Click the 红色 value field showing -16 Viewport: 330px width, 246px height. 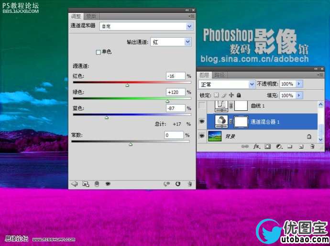coord(176,76)
